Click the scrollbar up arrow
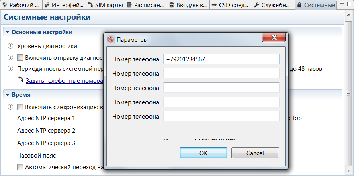The image size is (354, 176). pos(348,14)
